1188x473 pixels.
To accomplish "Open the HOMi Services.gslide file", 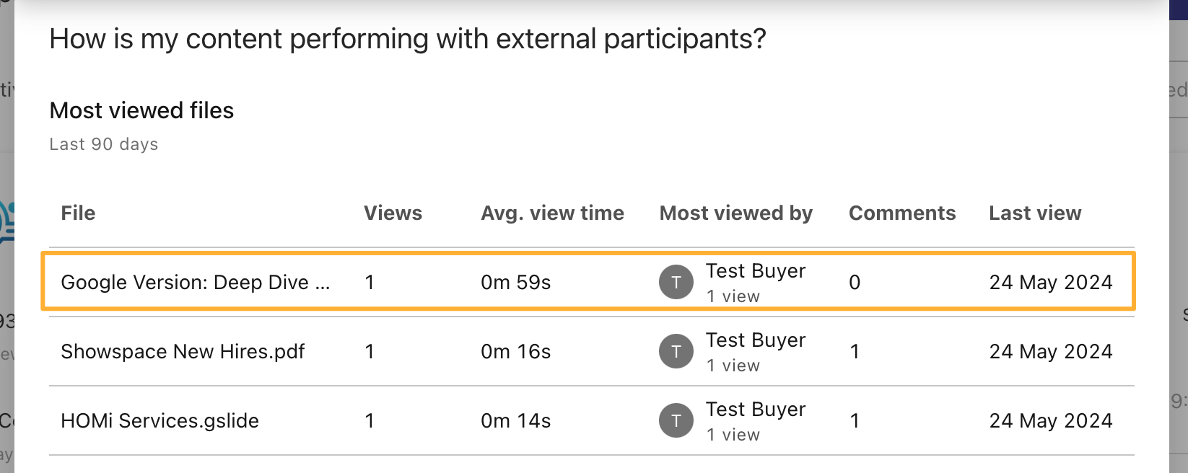I will [x=160, y=420].
